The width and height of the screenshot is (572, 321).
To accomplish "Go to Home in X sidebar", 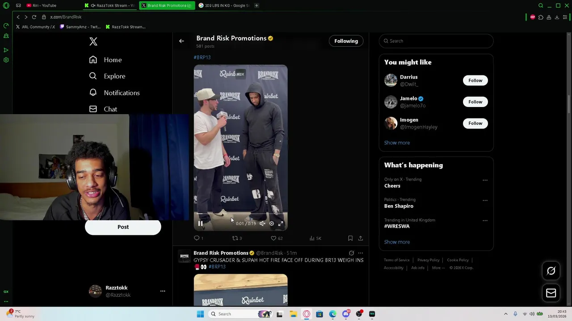I will point(105,60).
